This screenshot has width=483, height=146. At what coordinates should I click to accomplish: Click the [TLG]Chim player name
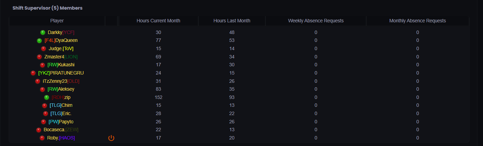[61, 105]
